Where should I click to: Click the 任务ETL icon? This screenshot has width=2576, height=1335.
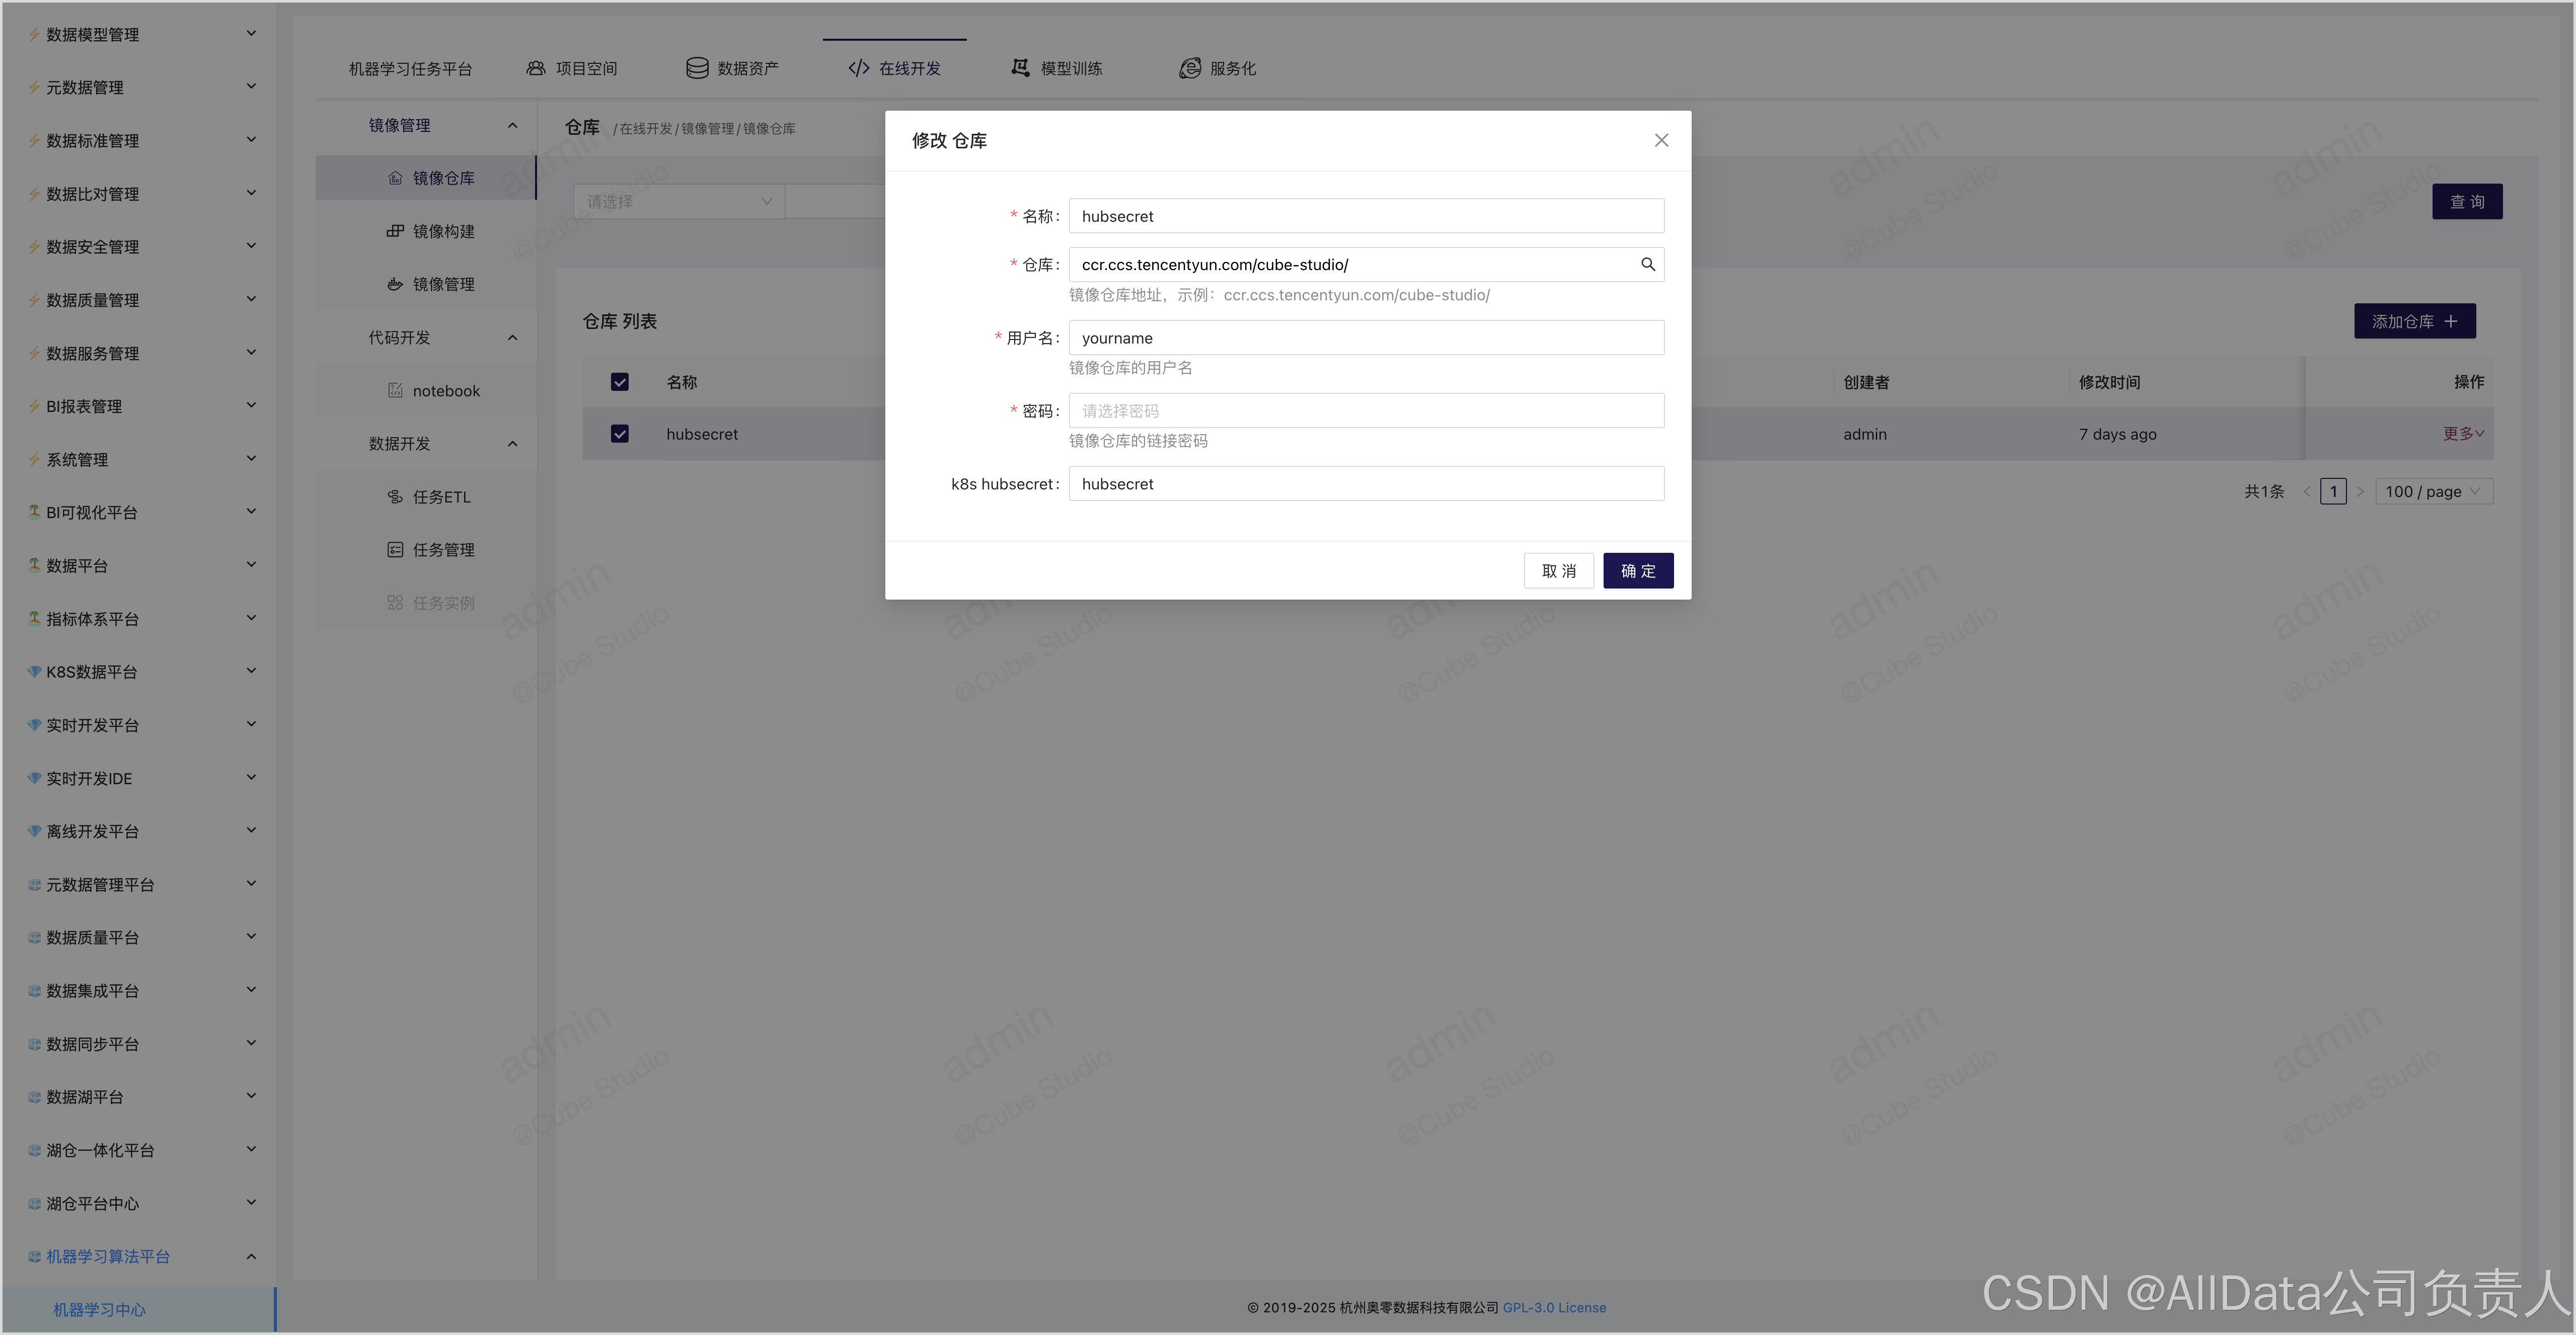395,496
